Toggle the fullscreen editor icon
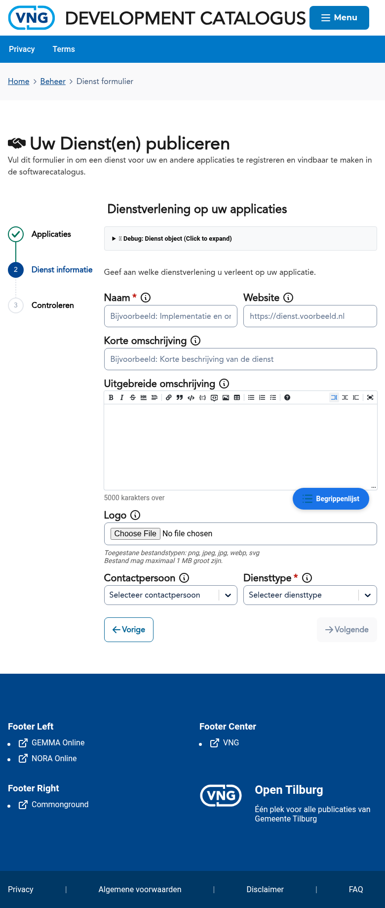This screenshot has width=385, height=908. tap(370, 397)
